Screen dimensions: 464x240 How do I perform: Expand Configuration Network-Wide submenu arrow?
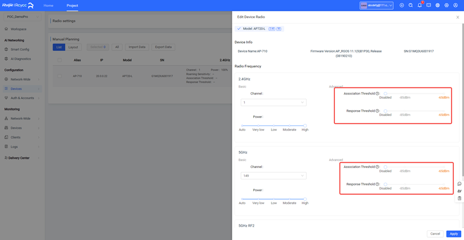(39, 79)
